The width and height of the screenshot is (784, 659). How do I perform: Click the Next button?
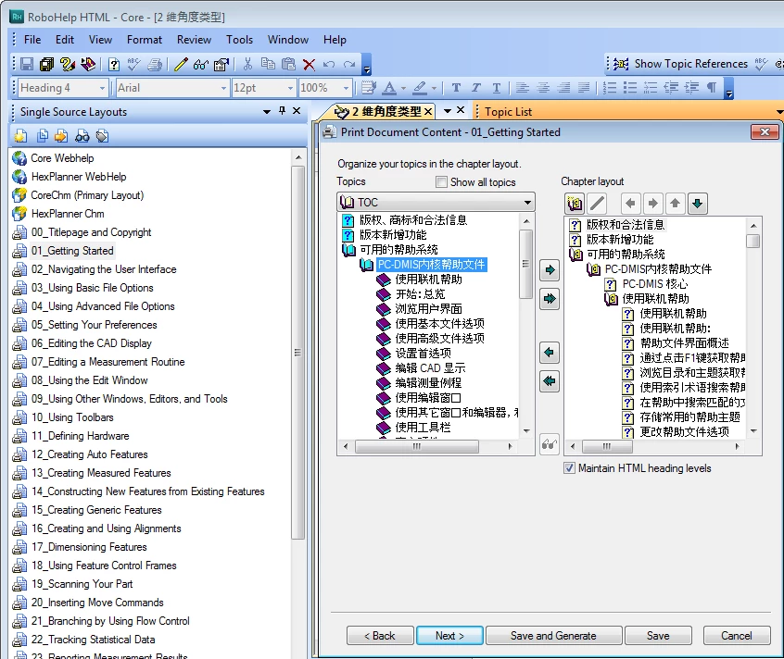[449, 636]
